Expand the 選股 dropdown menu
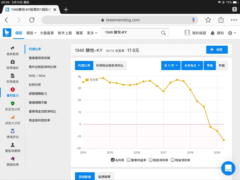 (x=31, y=33)
